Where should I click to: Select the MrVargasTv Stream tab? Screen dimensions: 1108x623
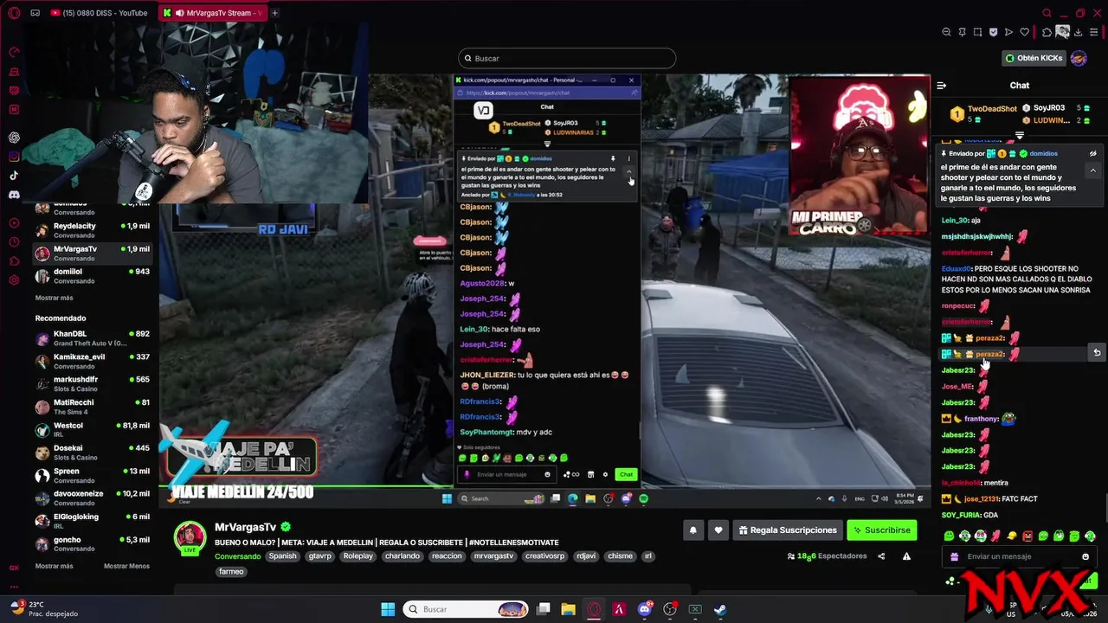coord(213,13)
